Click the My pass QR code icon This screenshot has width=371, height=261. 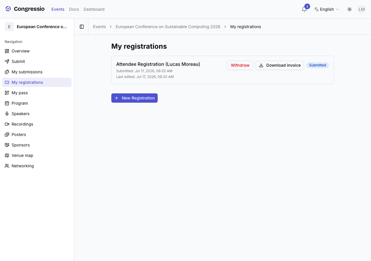(7, 93)
